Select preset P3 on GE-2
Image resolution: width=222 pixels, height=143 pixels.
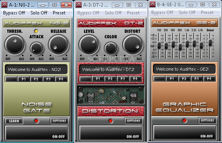point(197,79)
